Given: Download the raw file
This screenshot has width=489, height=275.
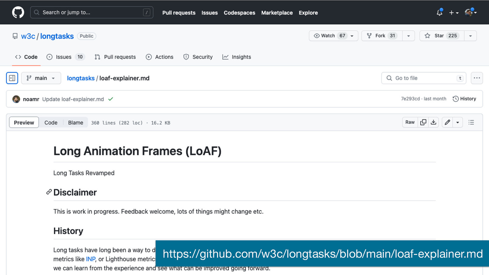Looking at the screenshot, I should 433,122.
